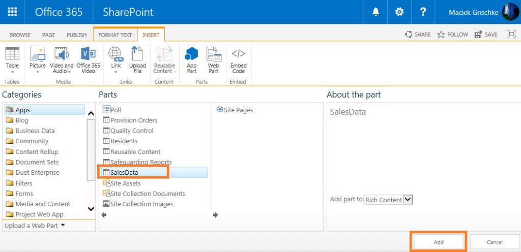Go to next parts page arrow
The width and height of the screenshot is (521, 252).
(x=215, y=215)
